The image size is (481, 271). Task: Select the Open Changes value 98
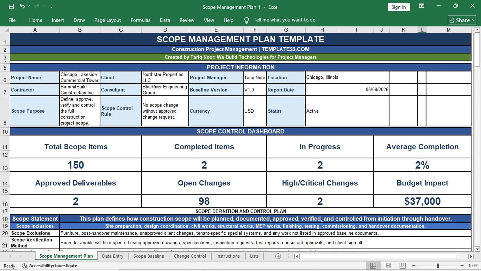[204, 201]
